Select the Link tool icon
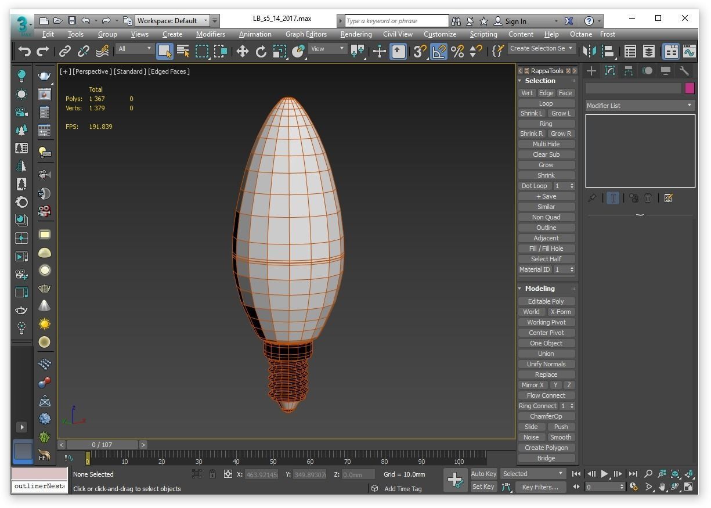This screenshot has height=508, width=711. pyautogui.click(x=65, y=51)
